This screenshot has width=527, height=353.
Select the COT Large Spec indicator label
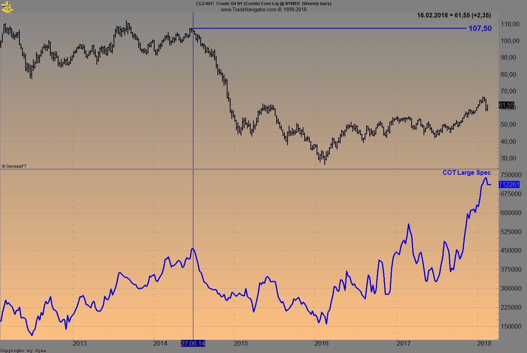[467, 173]
